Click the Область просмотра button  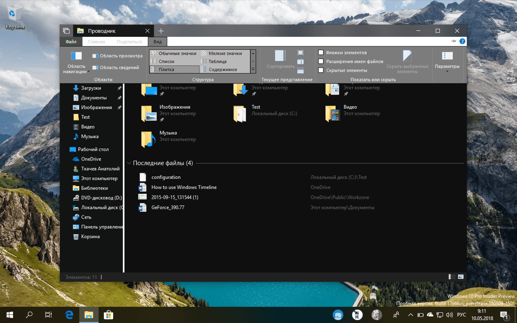[x=117, y=55]
